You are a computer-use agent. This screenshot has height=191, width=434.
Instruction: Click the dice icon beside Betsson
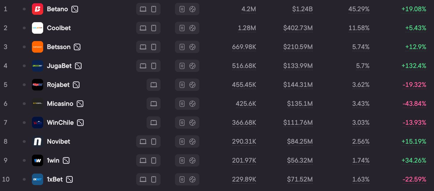point(77,47)
